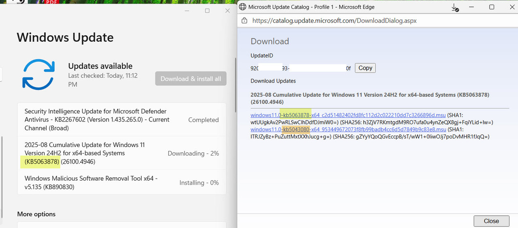Click the downloads icon in Edge title bar
518x228 pixels.
click(x=455, y=7)
